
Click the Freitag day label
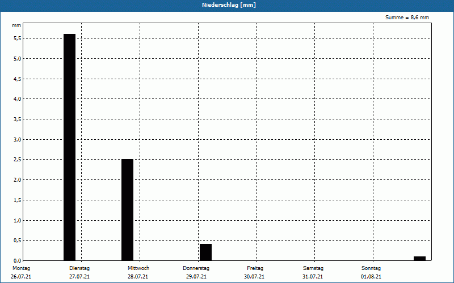click(255, 268)
